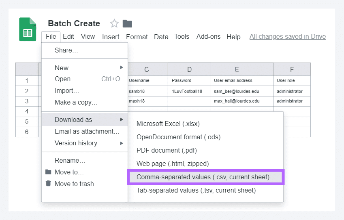The image size is (344, 220).
Task: Click the 1LuvFootball18 password cell
Action: click(x=189, y=91)
